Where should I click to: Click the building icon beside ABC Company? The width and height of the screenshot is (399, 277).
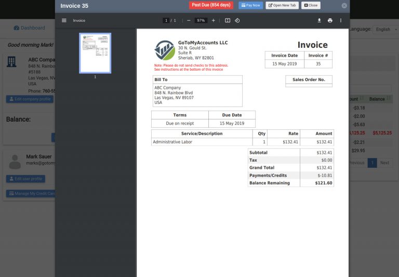(11, 62)
